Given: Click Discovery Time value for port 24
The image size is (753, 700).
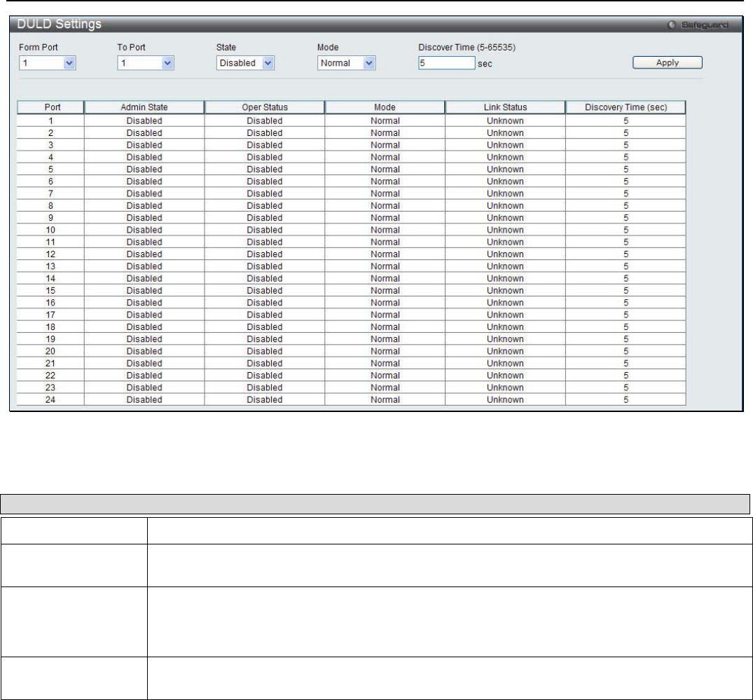Looking at the screenshot, I should click(626, 399).
